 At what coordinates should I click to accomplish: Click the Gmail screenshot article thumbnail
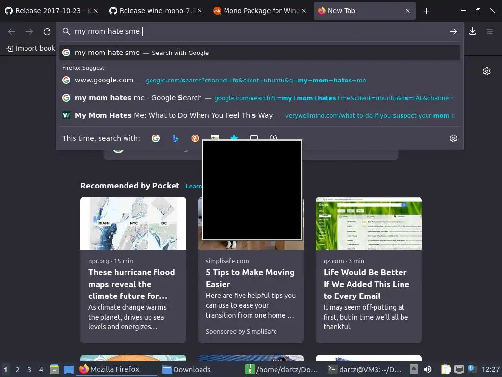point(369,223)
